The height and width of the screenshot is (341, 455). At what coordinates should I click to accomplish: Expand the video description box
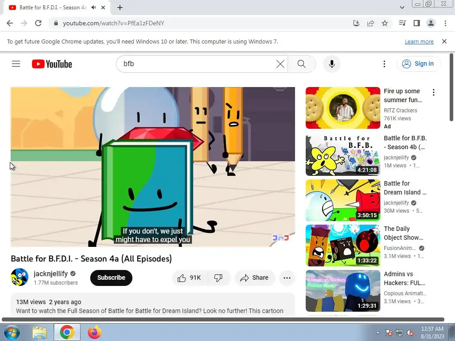click(153, 305)
